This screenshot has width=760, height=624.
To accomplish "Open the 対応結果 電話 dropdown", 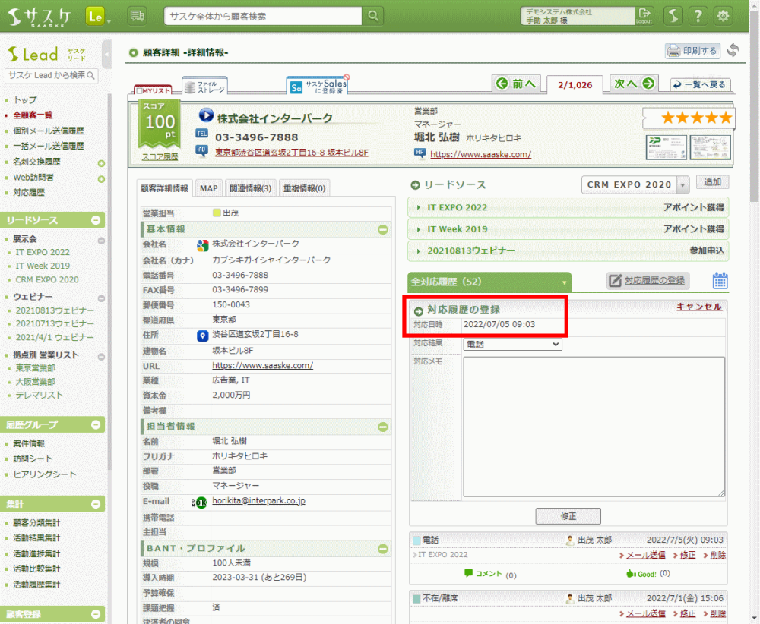I will [x=513, y=344].
